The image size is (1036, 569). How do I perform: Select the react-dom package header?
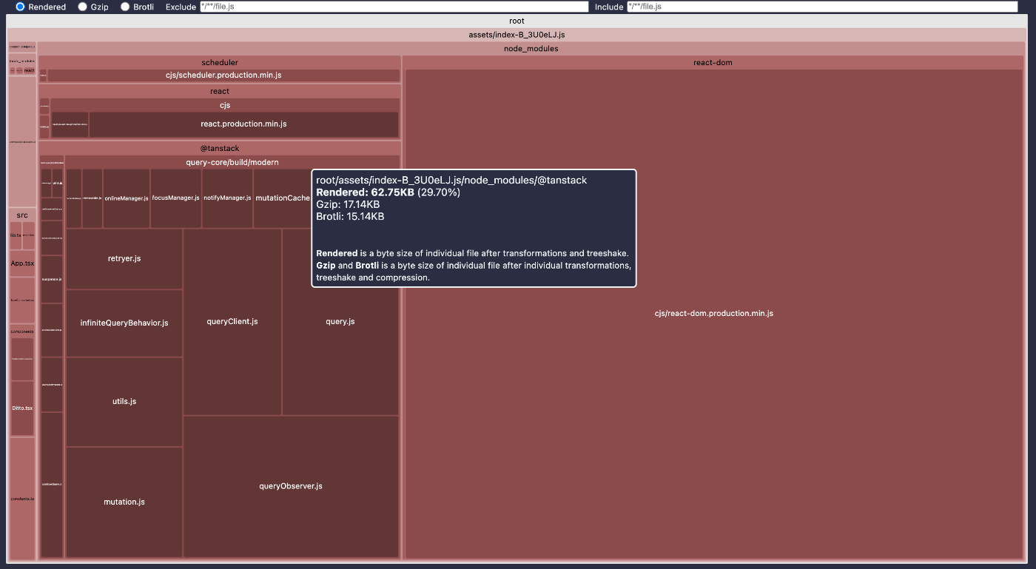713,63
